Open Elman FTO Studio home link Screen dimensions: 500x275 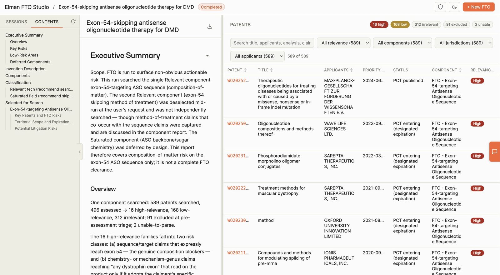coord(27,7)
